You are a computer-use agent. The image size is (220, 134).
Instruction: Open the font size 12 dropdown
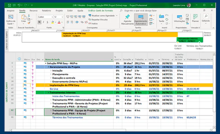coord(62,17)
